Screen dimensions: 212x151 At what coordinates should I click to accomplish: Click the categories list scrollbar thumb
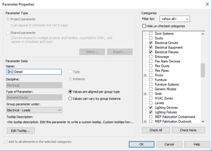click(203, 70)
